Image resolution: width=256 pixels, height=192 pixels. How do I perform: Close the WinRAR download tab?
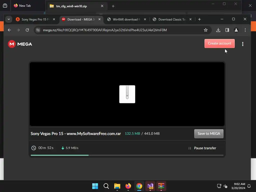[x=145, y=19]
